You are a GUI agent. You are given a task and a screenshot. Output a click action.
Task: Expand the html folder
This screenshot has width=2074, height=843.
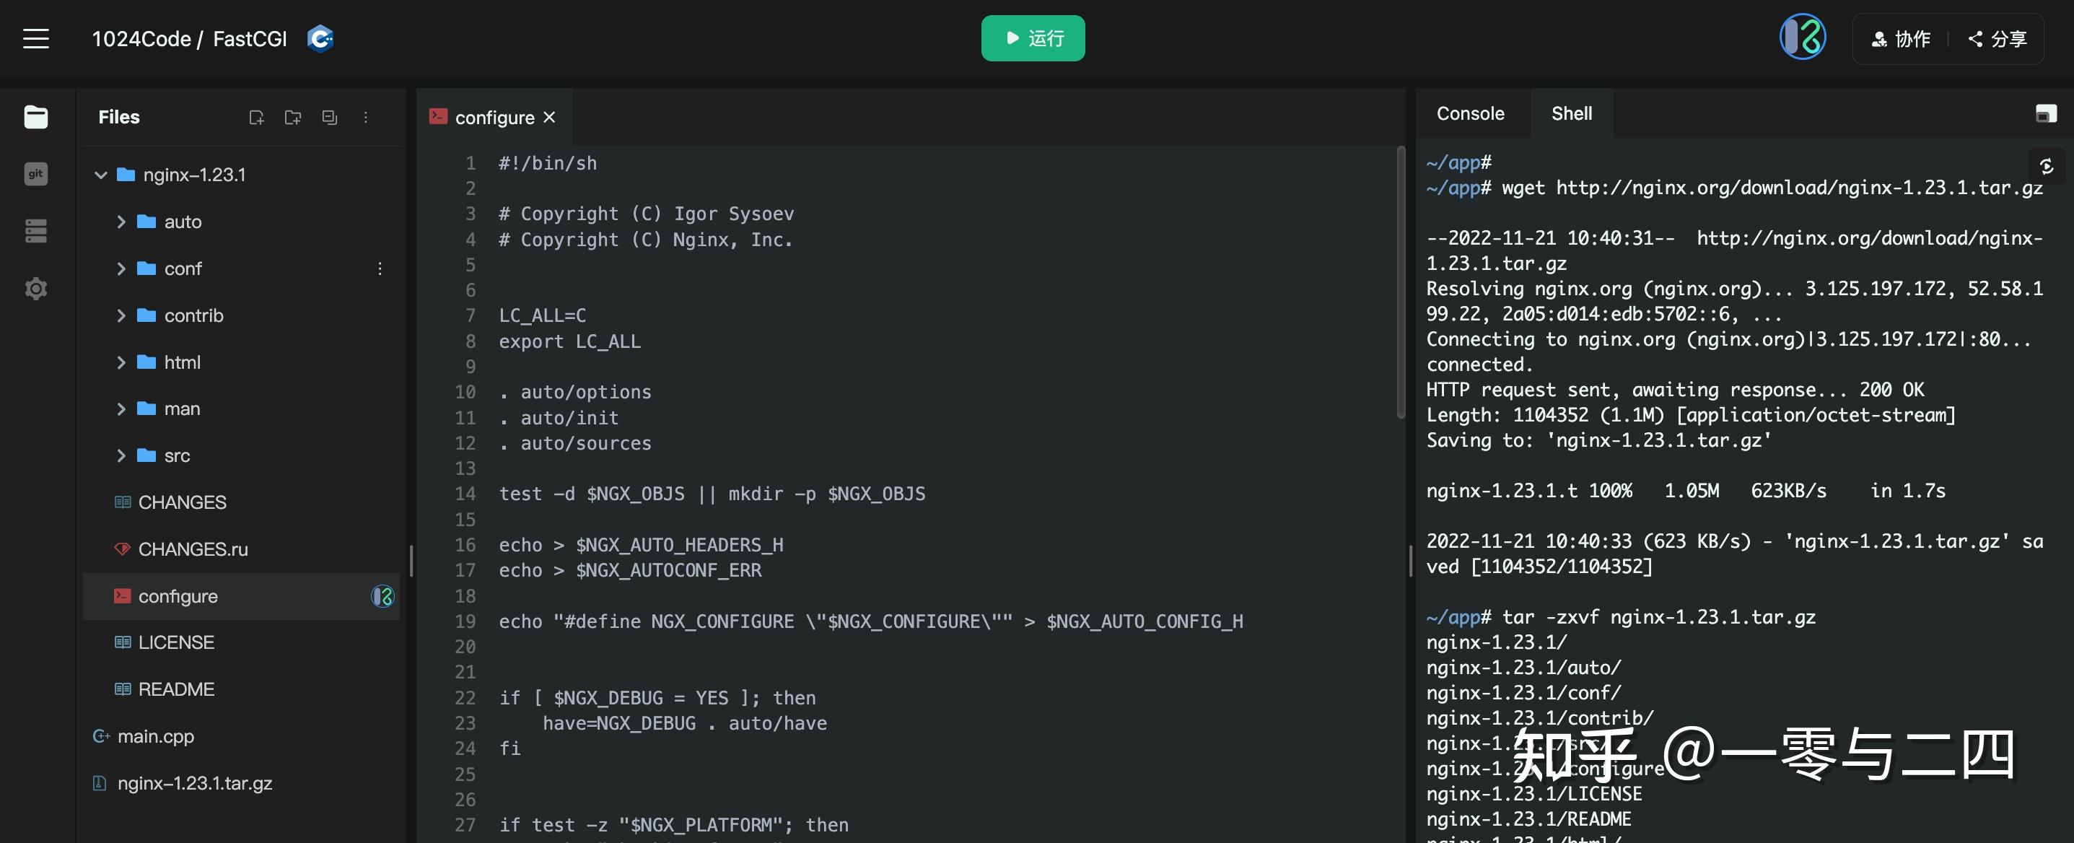(121, 362)
